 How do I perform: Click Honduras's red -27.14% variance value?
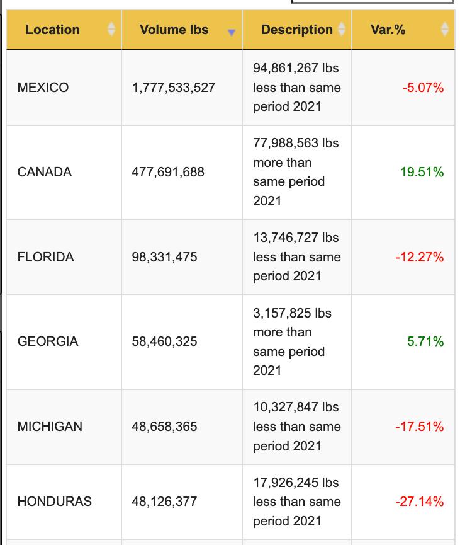point(419,502)
